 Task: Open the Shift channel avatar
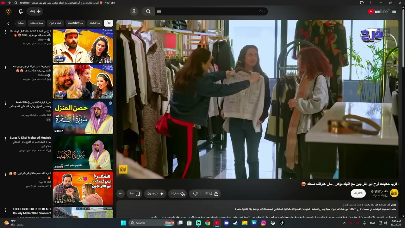[x=394, y=193]
